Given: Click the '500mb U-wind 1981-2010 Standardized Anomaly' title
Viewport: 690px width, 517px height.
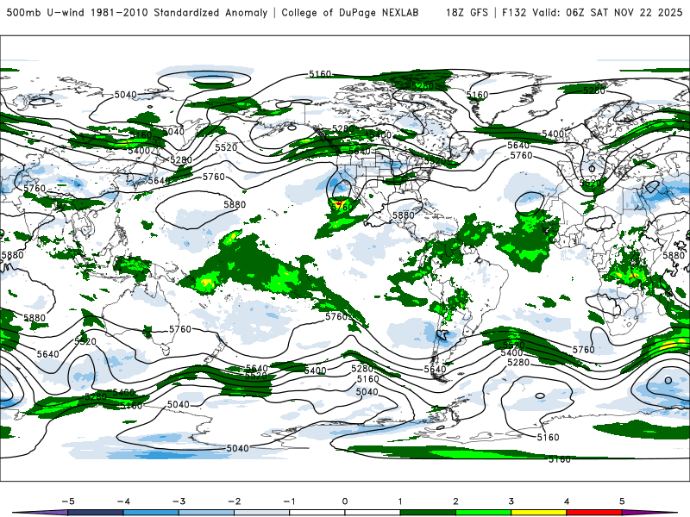Looking at the screenshot, I should tap(137, 12).
